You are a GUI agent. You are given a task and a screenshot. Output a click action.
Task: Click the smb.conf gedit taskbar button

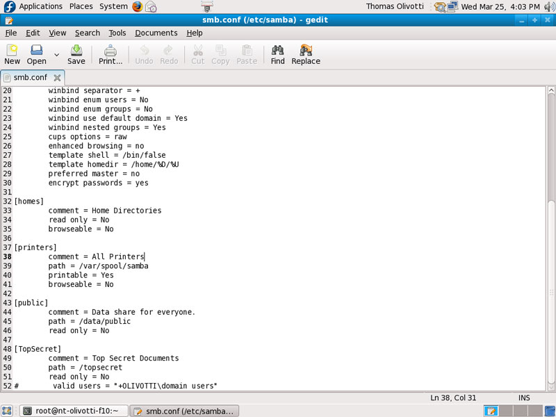pos(184,411)
